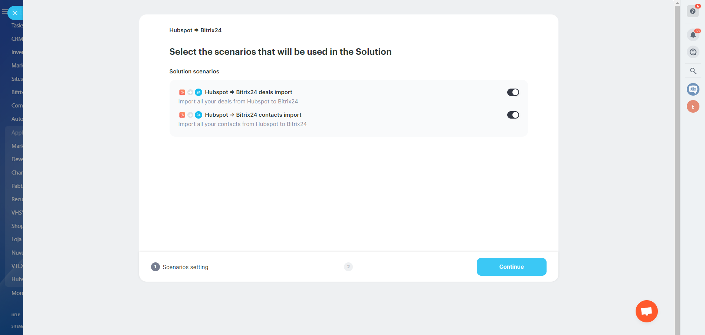
Task: Click the page vertical scrollbar
Action: pos(677,167)
